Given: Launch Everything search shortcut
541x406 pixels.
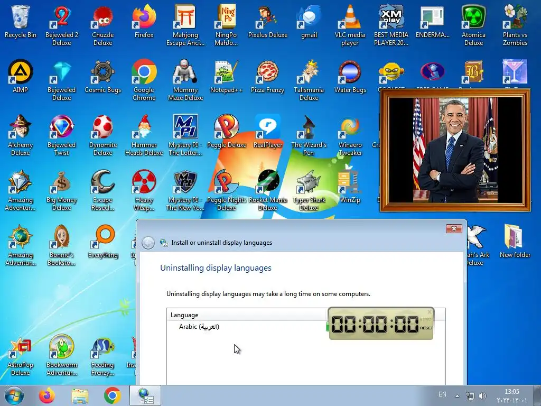Looking at the screenshot, I should (x=103, y=241).
